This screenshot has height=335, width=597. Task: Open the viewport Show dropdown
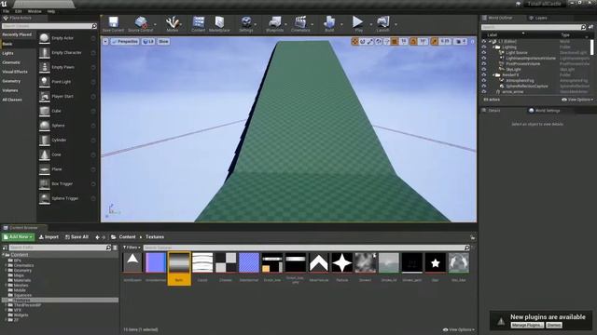point(163,41)
